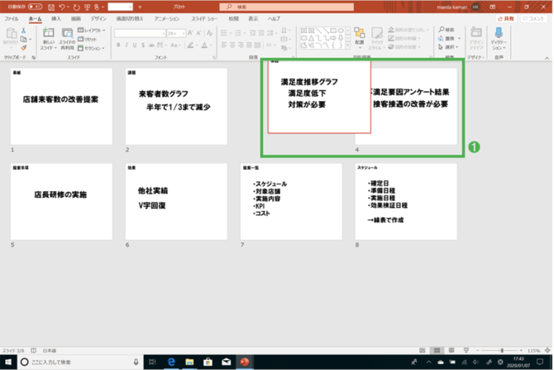This screenshot has height=370, width=554.
Task: Toggle Italic formatting
Action: [x=127, y=46]
